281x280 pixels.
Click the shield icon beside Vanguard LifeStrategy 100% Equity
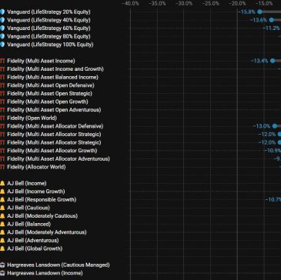pos(2,45)
